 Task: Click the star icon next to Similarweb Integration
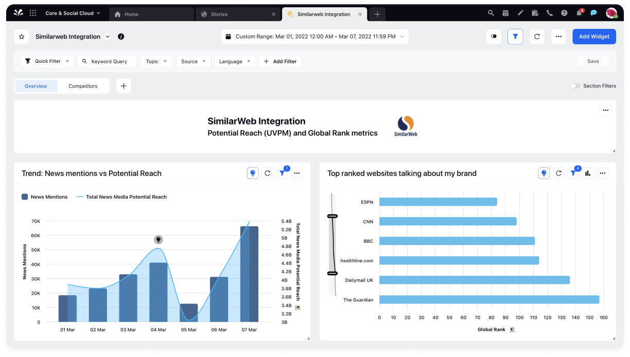[x=22, y=37]
